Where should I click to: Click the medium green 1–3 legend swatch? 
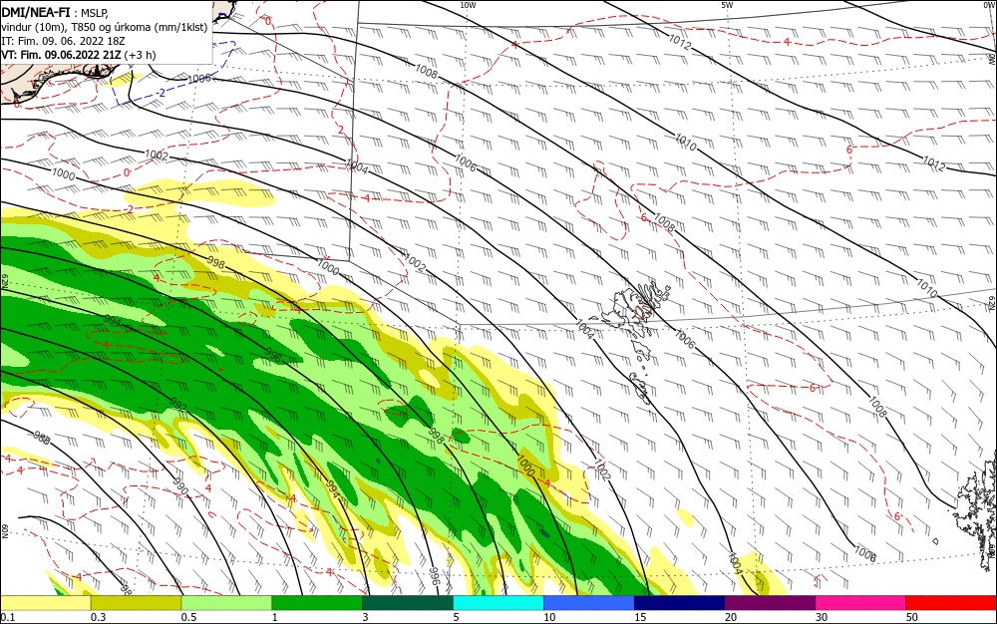coord(317,603)
